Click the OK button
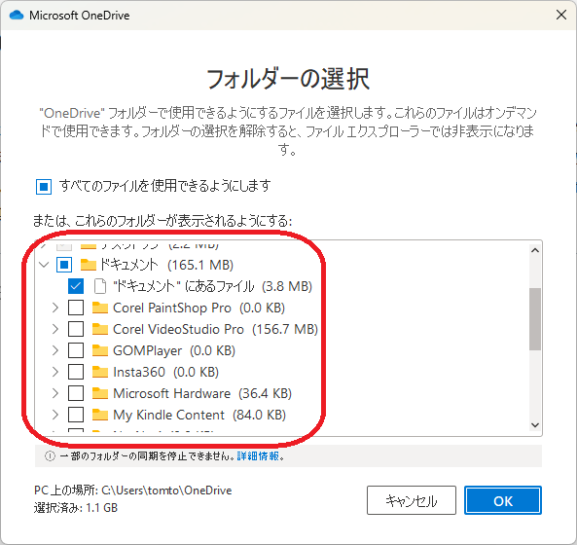 tap(503, 500)
